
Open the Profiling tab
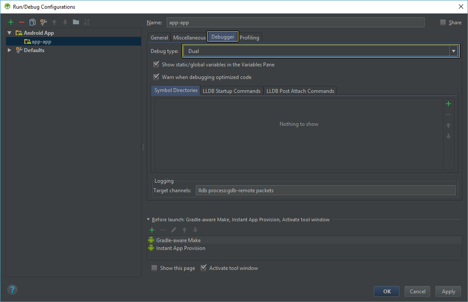(x=250, y=37)
